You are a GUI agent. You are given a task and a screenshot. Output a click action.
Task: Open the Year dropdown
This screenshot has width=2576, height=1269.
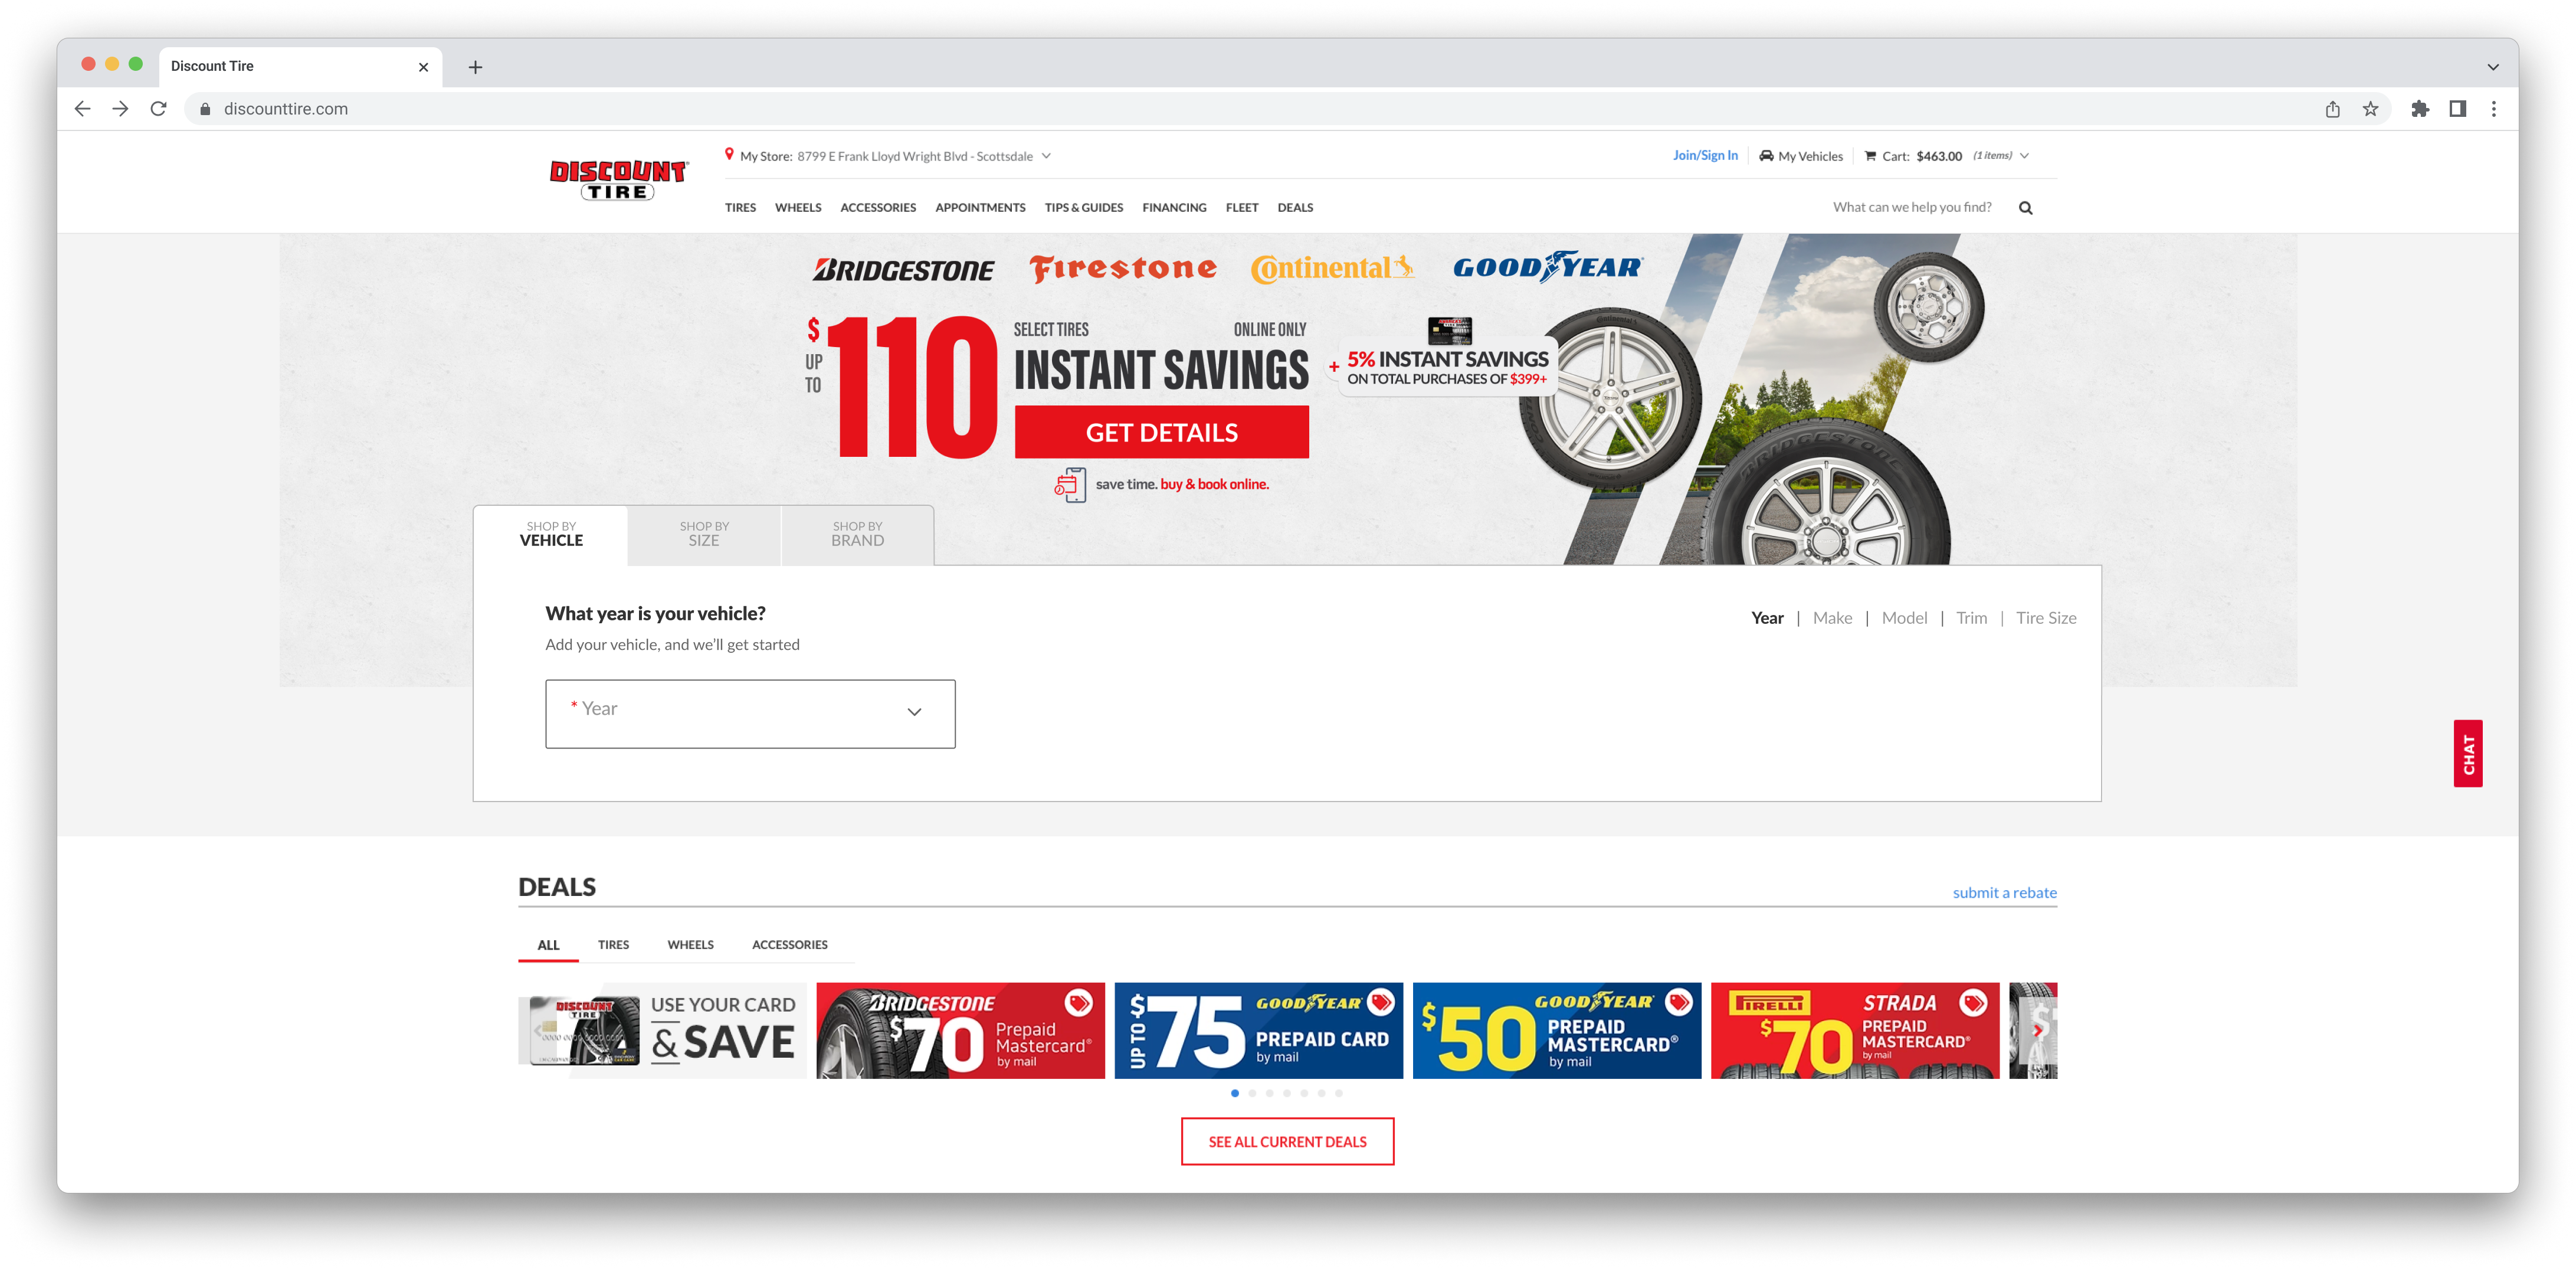coord(750,713)
